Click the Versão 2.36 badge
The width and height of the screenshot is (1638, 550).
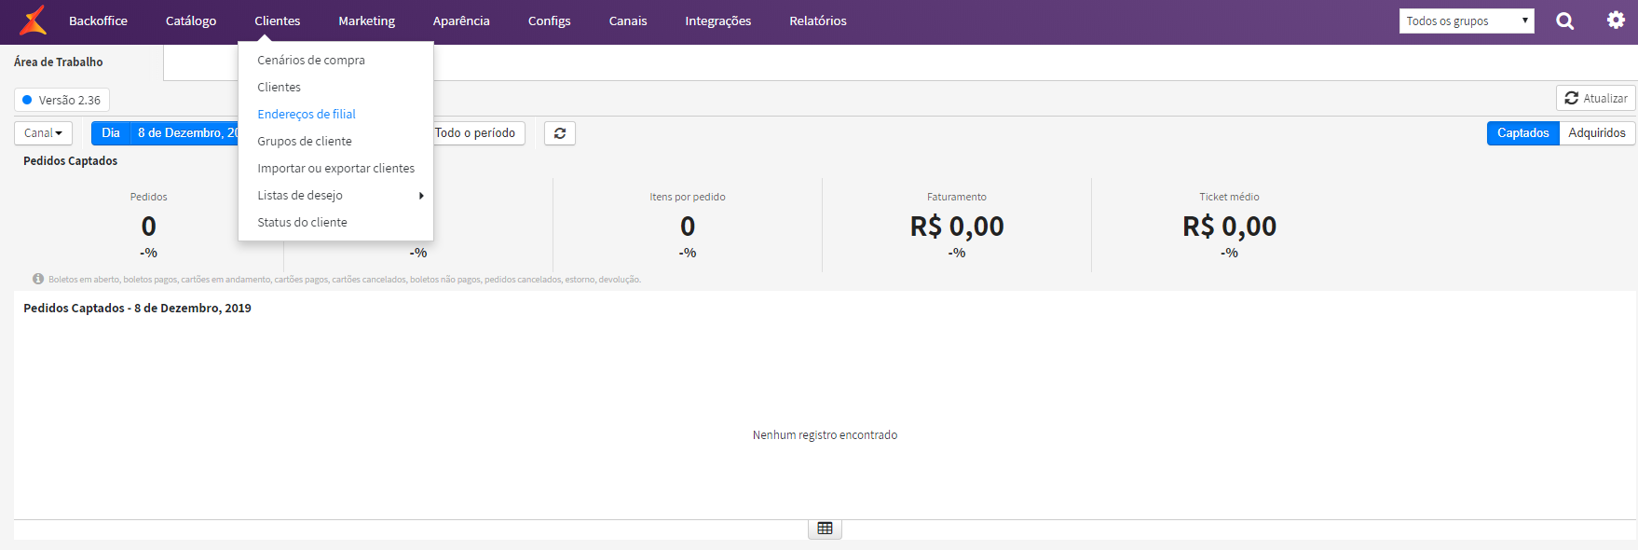[61, 100]
